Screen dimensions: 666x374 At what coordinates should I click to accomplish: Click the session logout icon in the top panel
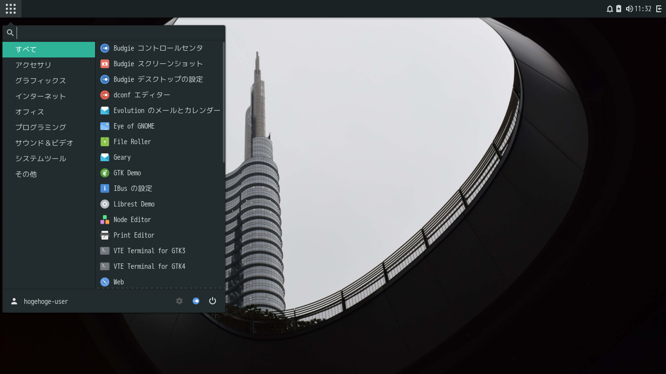coord(659,9)
